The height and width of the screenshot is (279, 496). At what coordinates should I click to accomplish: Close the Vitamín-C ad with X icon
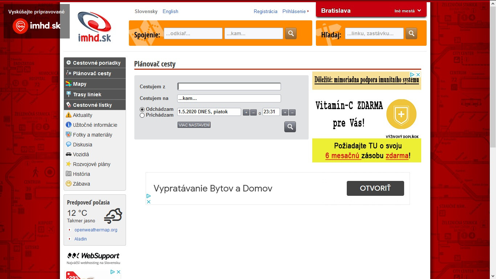[418, 74]
